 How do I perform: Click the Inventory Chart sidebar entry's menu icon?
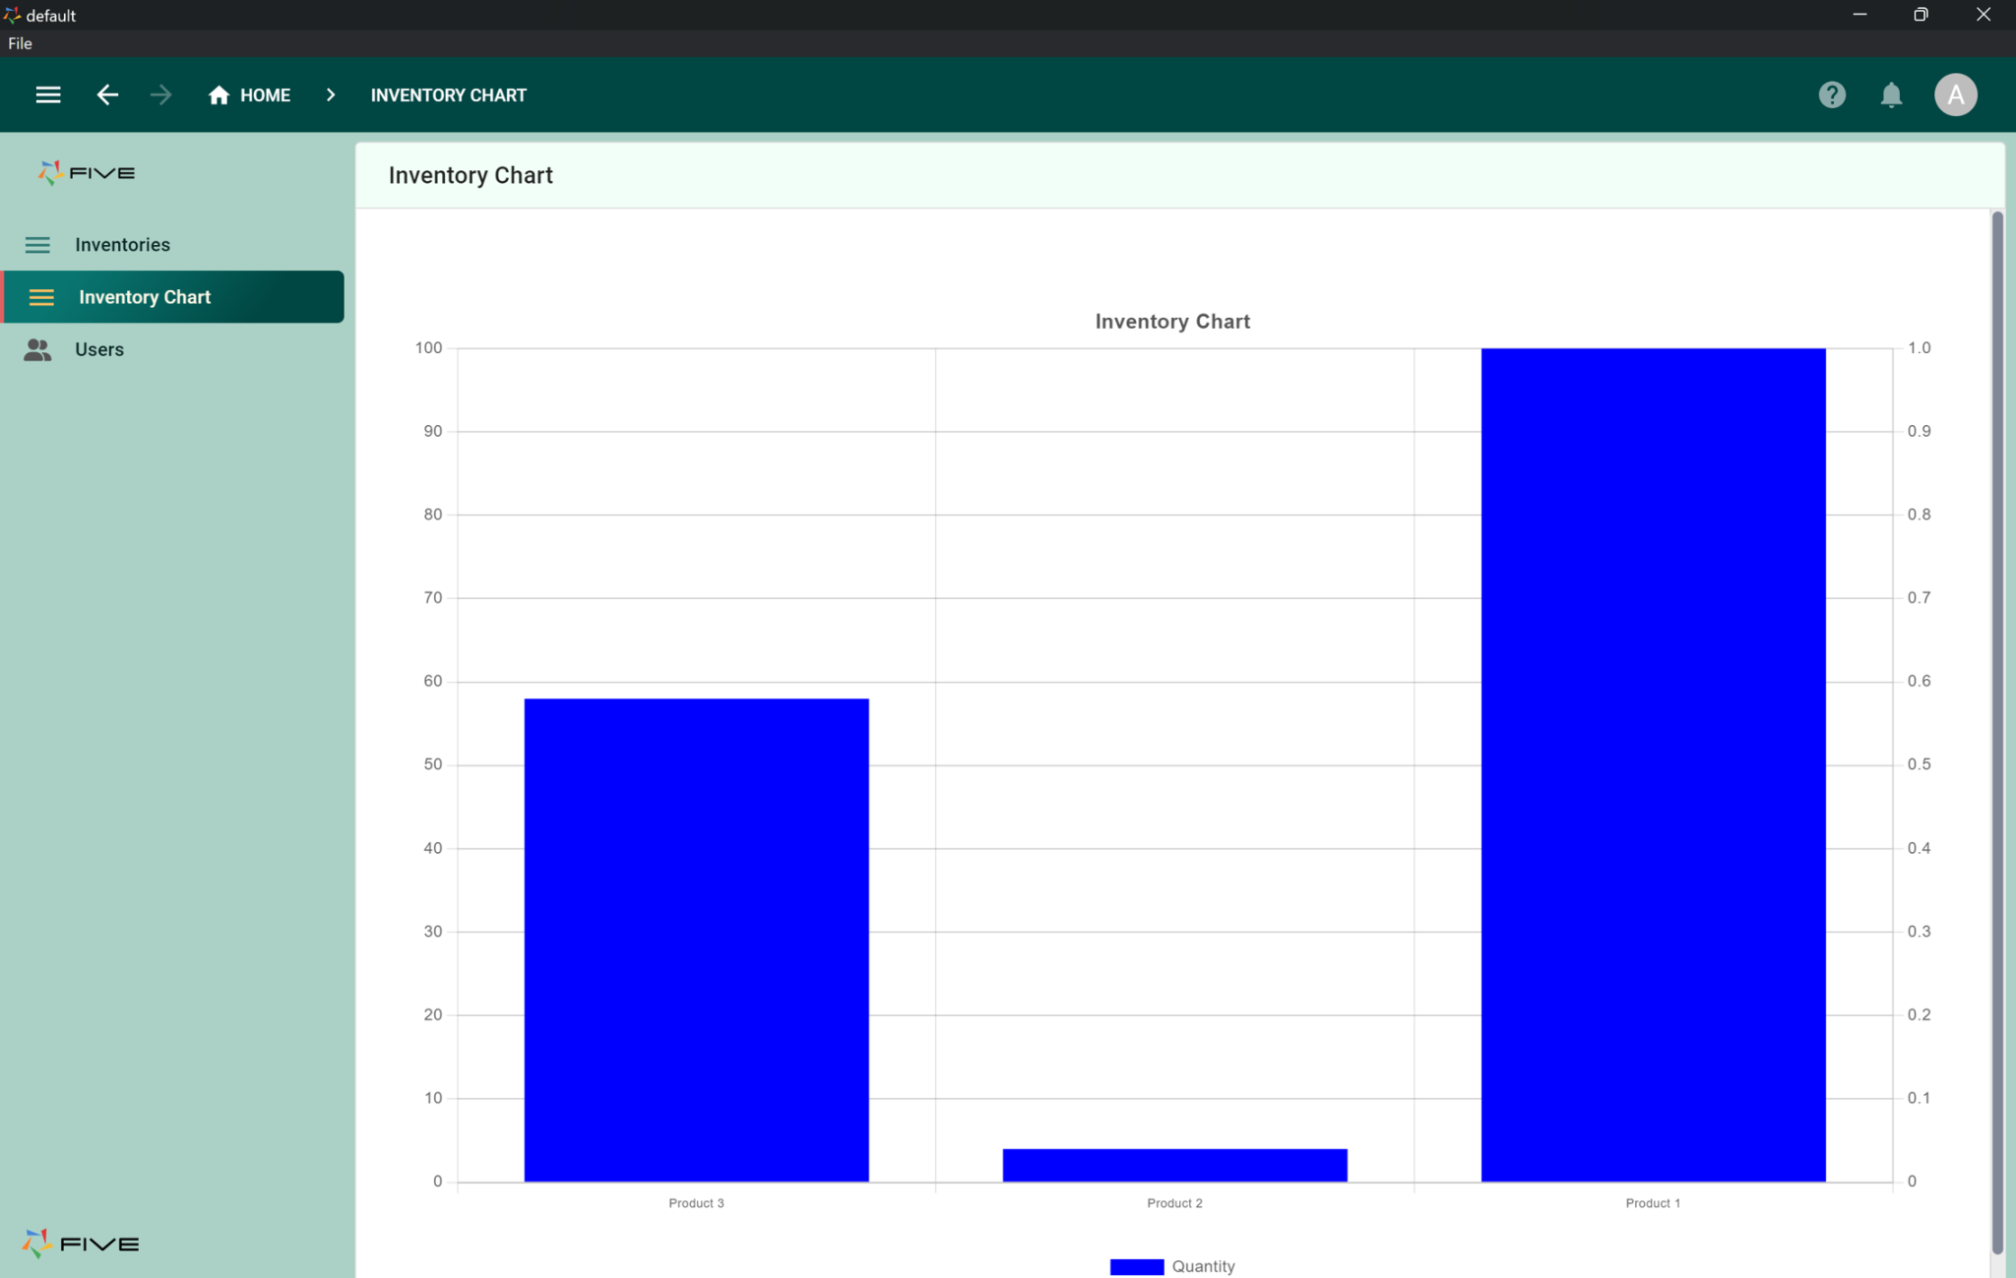pos(42,296)
